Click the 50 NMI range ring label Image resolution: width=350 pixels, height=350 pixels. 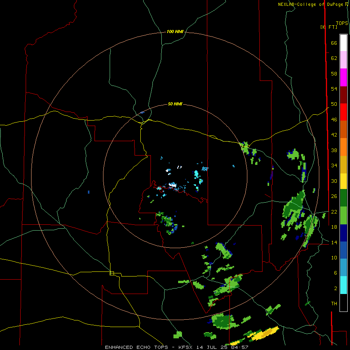click(x=175, y=104)
